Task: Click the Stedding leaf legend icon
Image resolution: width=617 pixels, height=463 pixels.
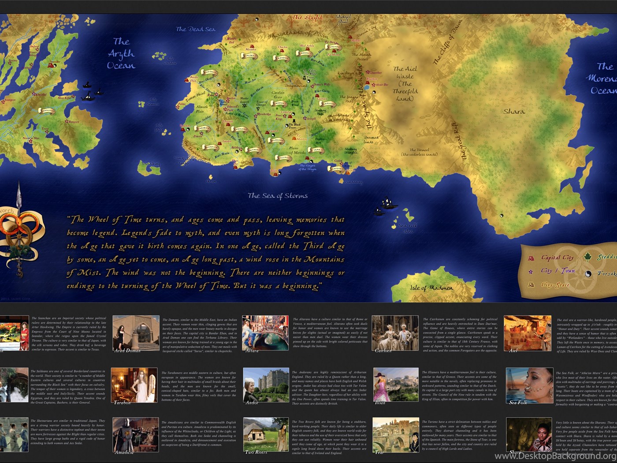Action: [587, 257]
